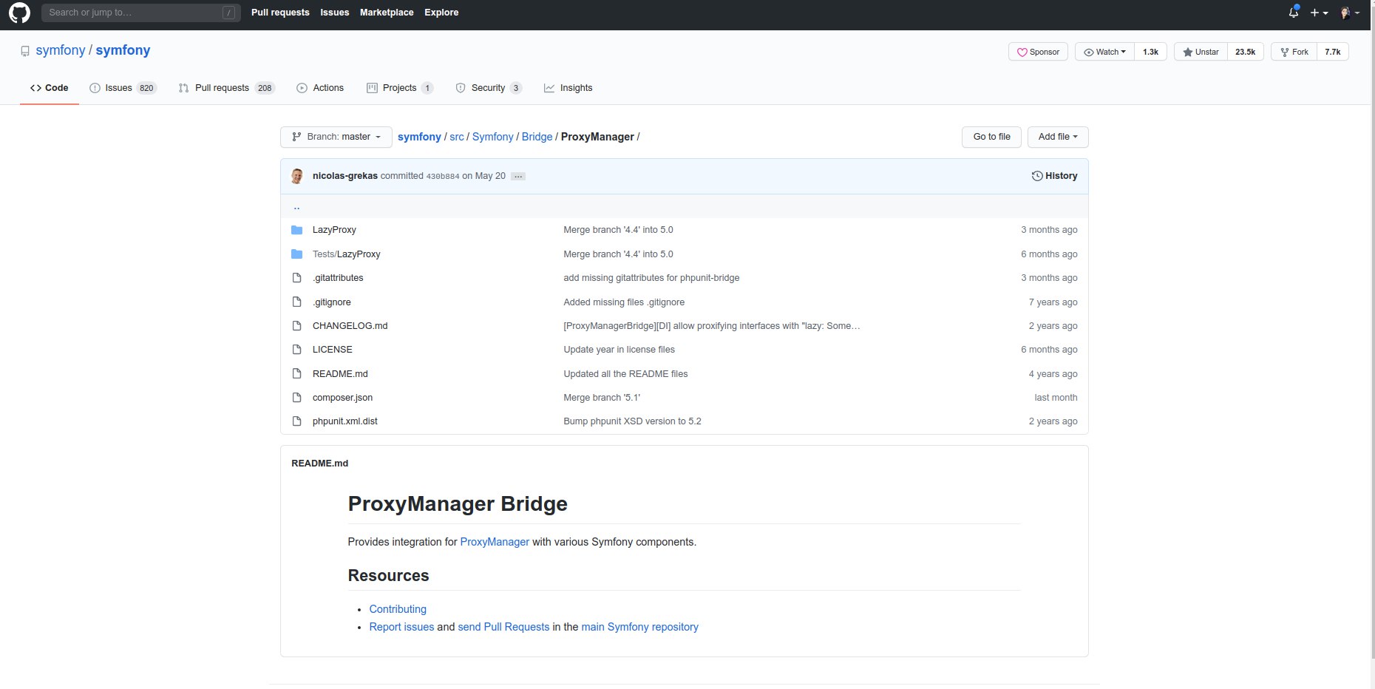Screen dimensions: 1375x689
Task: Switch to the Actions tab
Action: 320,88
